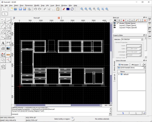
Task: Toggle the grid display icon
Action: pos(77,9)
